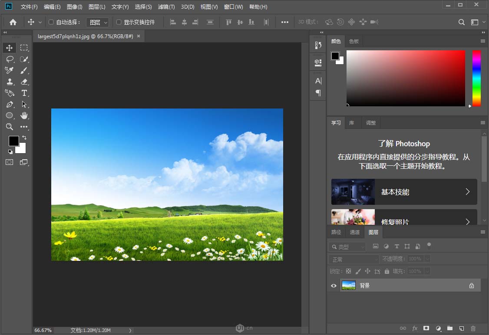Image resolution: width=489 pixels, height=335 pixels.
Task: Reset to default foreground and background colors
Action: [x=10, y=152]
